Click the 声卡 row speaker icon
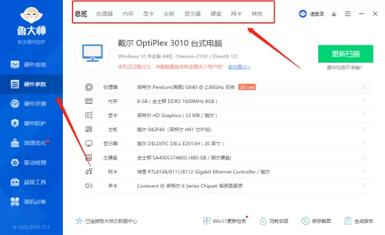The image size is (385, 235). [89, 186]
